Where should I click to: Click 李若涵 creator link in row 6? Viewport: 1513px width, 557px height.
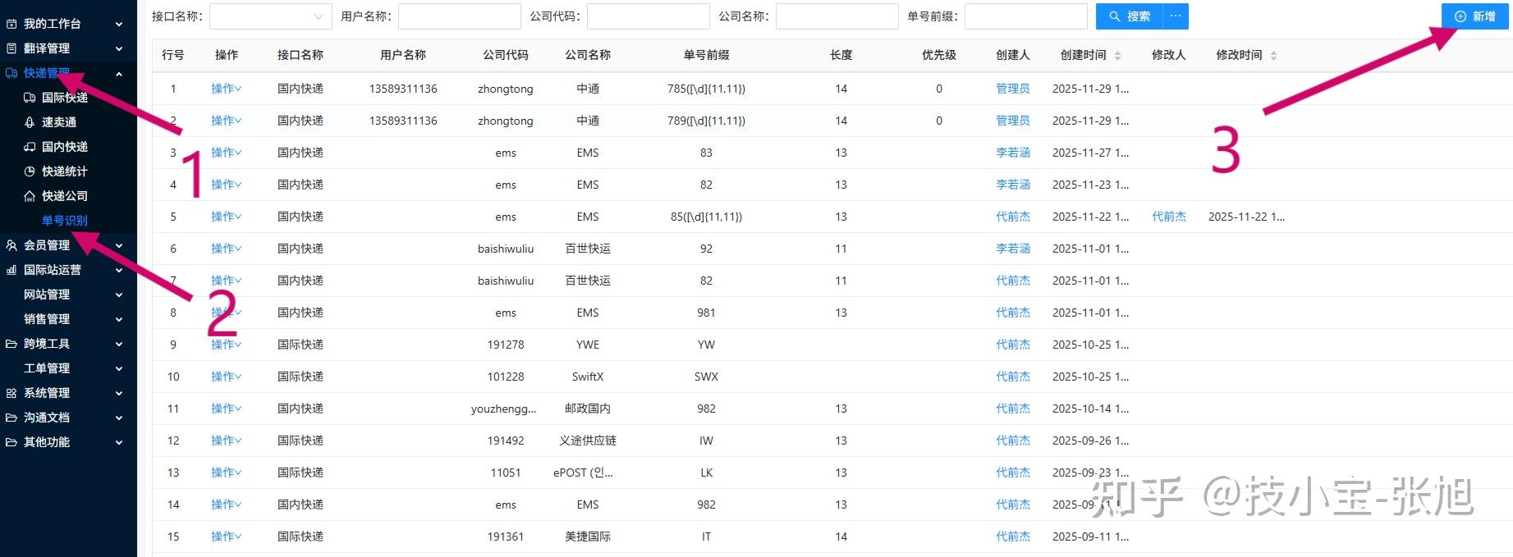[1013, 249]
